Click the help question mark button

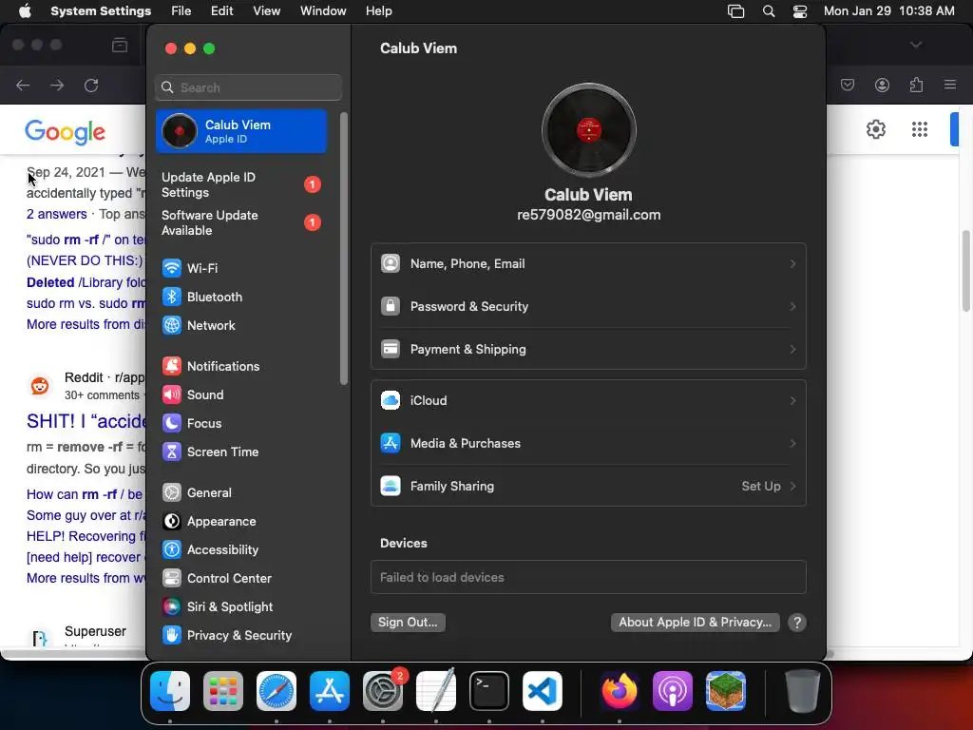(797, 623)
